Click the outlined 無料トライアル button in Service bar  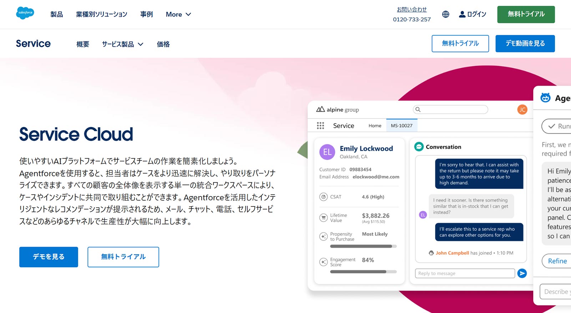[460, 43]
